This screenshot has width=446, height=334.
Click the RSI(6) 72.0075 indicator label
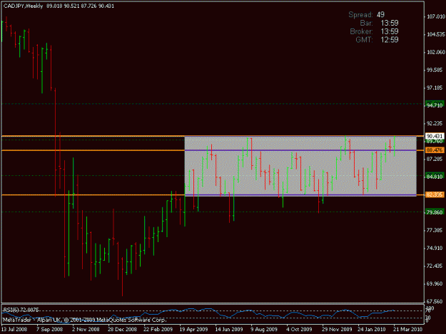(x=21, y=310)
